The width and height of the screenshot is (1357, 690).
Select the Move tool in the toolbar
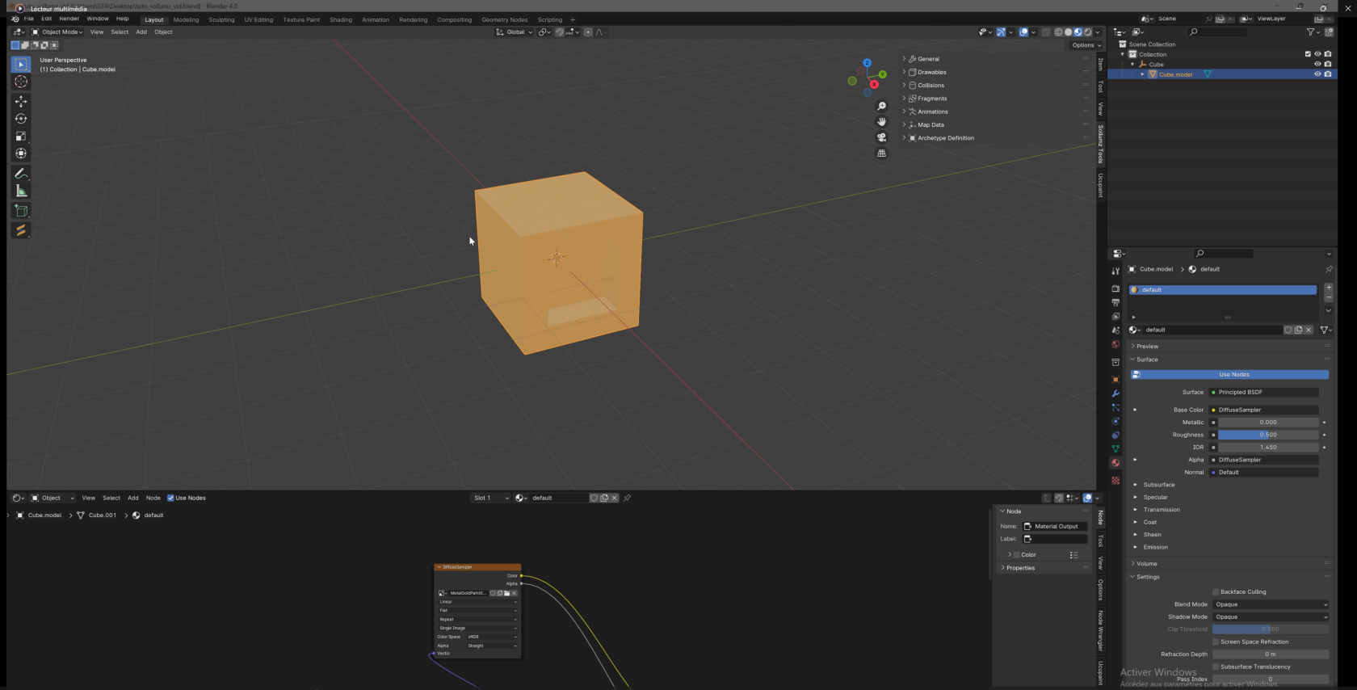[x=21, y=101]
